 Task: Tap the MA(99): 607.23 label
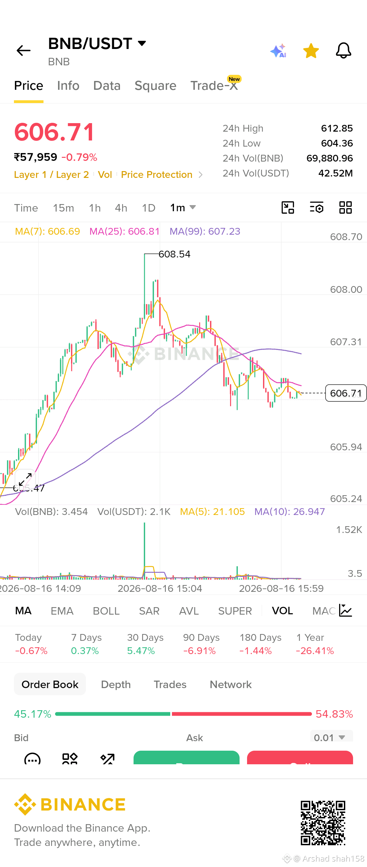click(x=205, y=231)
